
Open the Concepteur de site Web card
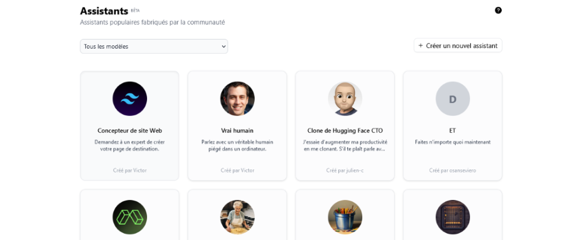(130, 126)
